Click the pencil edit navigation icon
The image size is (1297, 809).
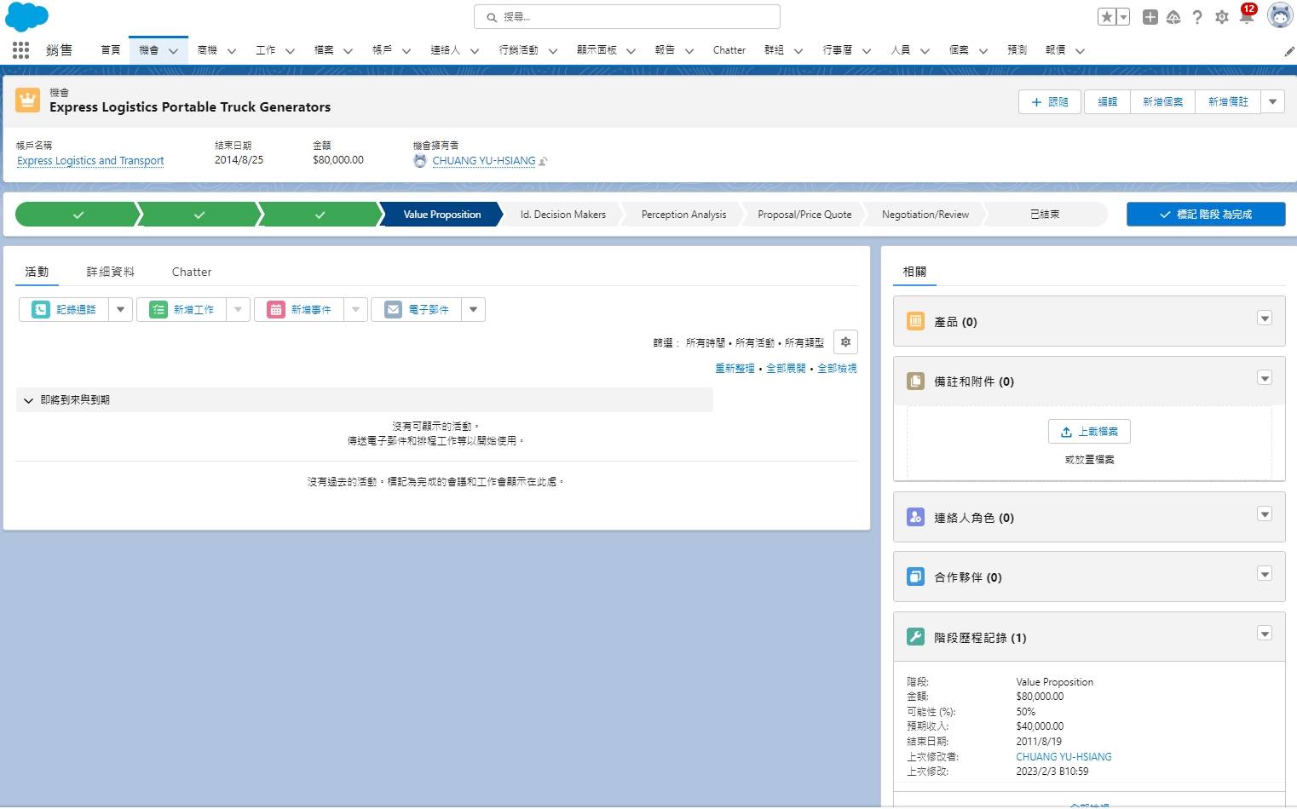click(x=1289, y=51)
